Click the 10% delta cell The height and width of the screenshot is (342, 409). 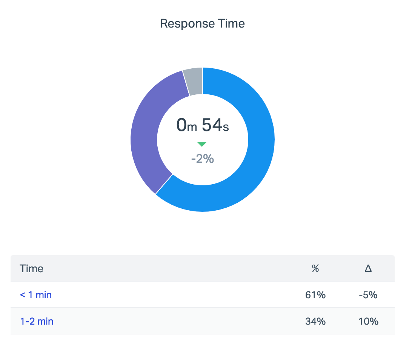pos(369,321)
